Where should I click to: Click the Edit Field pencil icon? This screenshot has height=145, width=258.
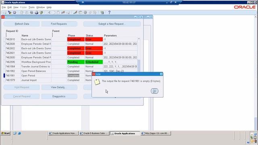point(75,12)
